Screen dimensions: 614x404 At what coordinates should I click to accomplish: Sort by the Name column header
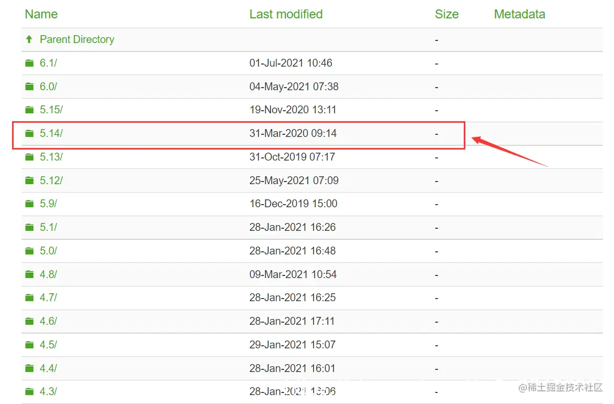(x=41, y=14)
